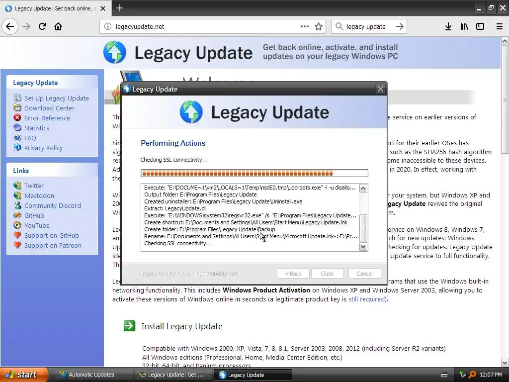This screenshot has height=382, width=509.
Task: Click log line 'Output folder: E:\Program Files\Legacy Update'
Action: pyautogui.click(x=200, y=194)
